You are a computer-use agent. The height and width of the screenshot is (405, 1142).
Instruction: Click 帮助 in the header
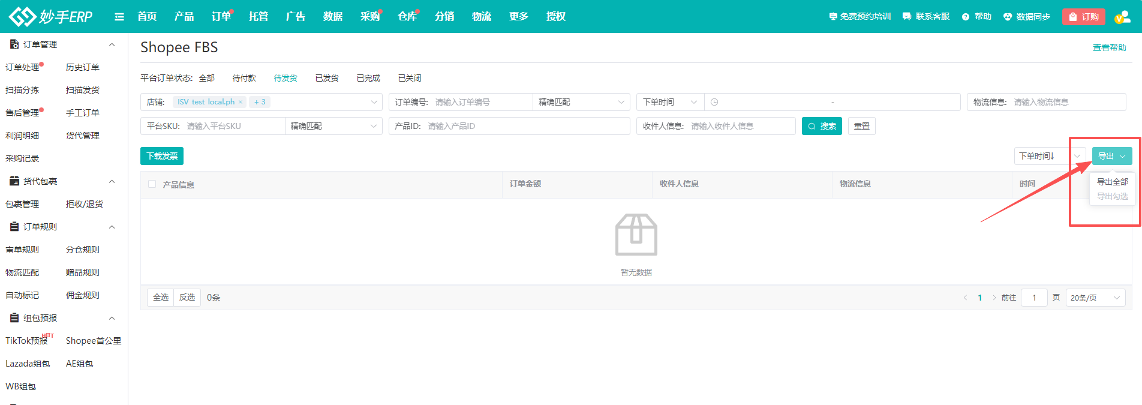(x=976, y=17)
